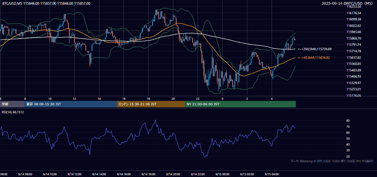This screenshot has height=177, width=377.
Task: Click the 早朝 session bar
Action: pos(12,104)
